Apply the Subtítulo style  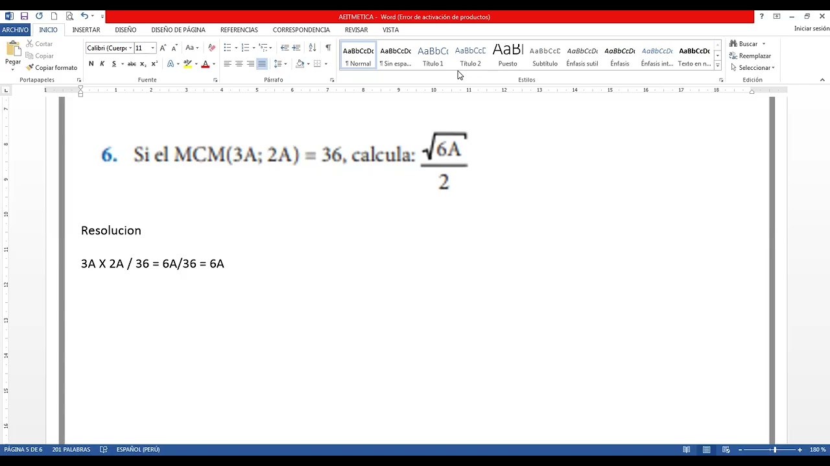pyautogui.click(x=545, y=56)
